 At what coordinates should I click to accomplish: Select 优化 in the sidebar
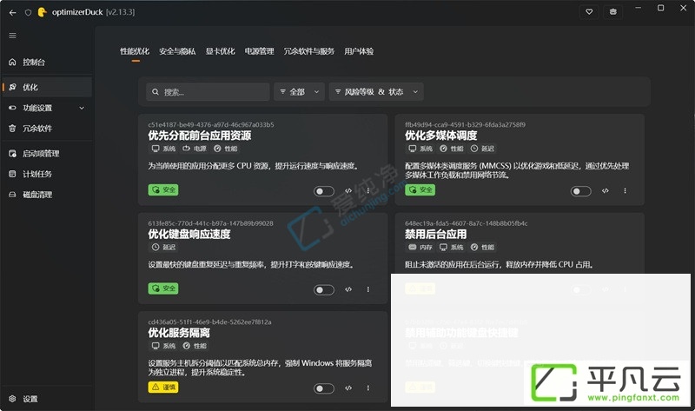47,87
